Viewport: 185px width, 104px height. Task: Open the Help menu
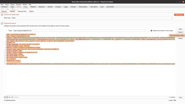tap(30, 5)
